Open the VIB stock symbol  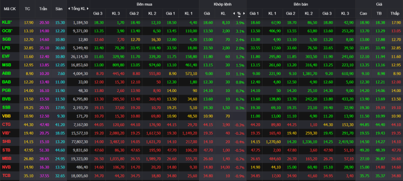pyautogui.click(x=7, y=133)
